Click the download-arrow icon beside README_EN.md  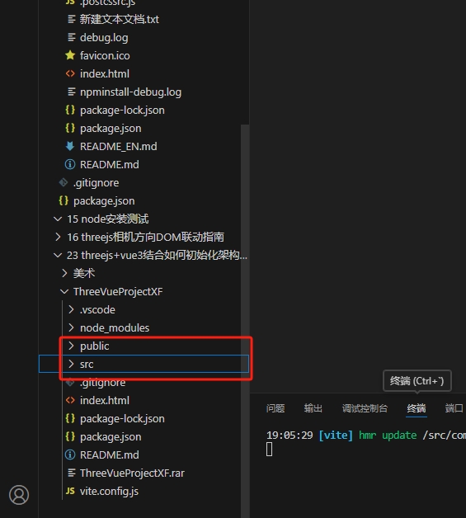tap(70, 146)
